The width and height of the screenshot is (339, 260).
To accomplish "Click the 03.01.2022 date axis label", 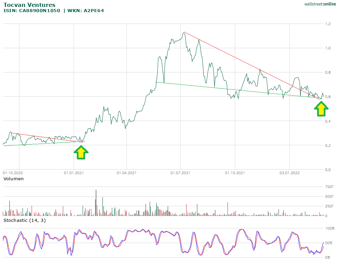I will pos(289,173).
